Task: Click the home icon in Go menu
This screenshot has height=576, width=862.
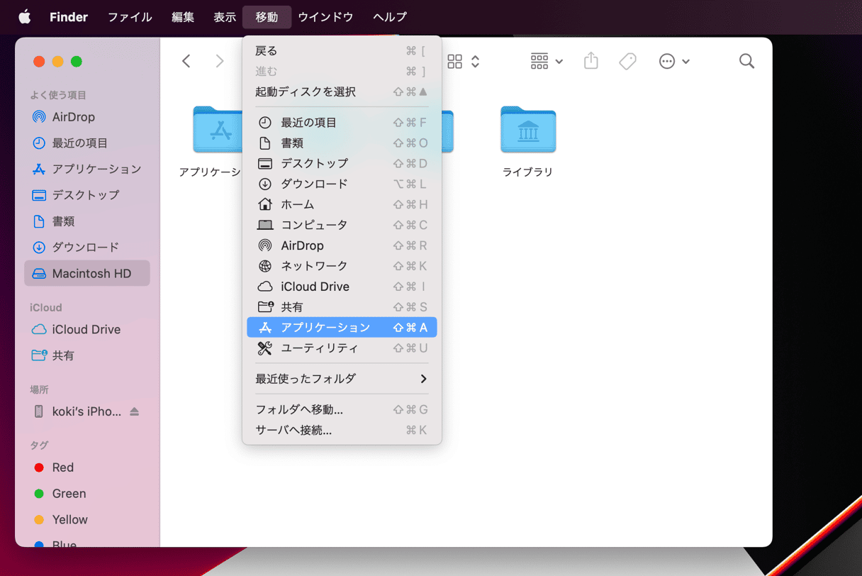Action: [265, 204]
